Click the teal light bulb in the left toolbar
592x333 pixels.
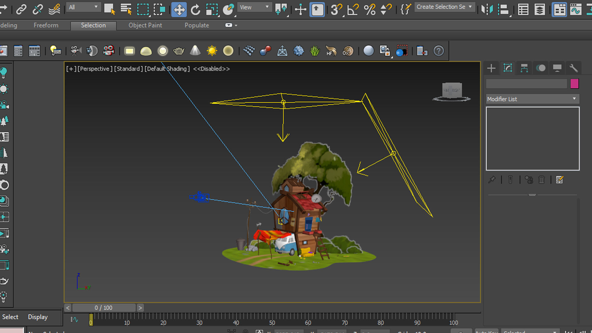pos(4,72)
